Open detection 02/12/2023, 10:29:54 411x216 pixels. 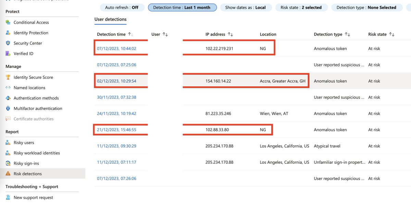(116, 81)
